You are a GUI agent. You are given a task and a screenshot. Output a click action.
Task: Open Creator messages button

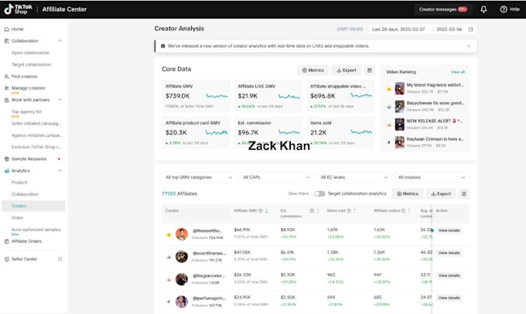point(442,9)
